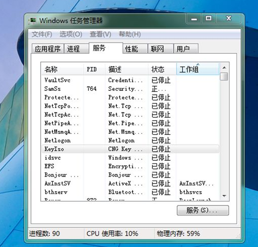Sort by the 状态 column header
Screen dimensions: 258x247
pos(163,69)
